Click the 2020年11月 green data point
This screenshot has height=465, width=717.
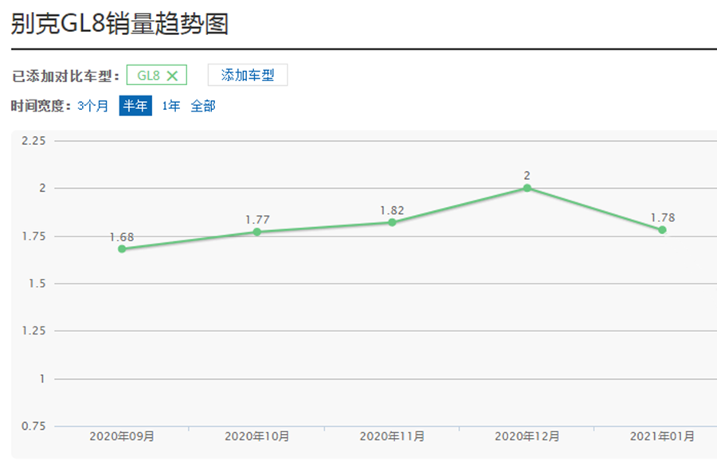tap(392, 222)
